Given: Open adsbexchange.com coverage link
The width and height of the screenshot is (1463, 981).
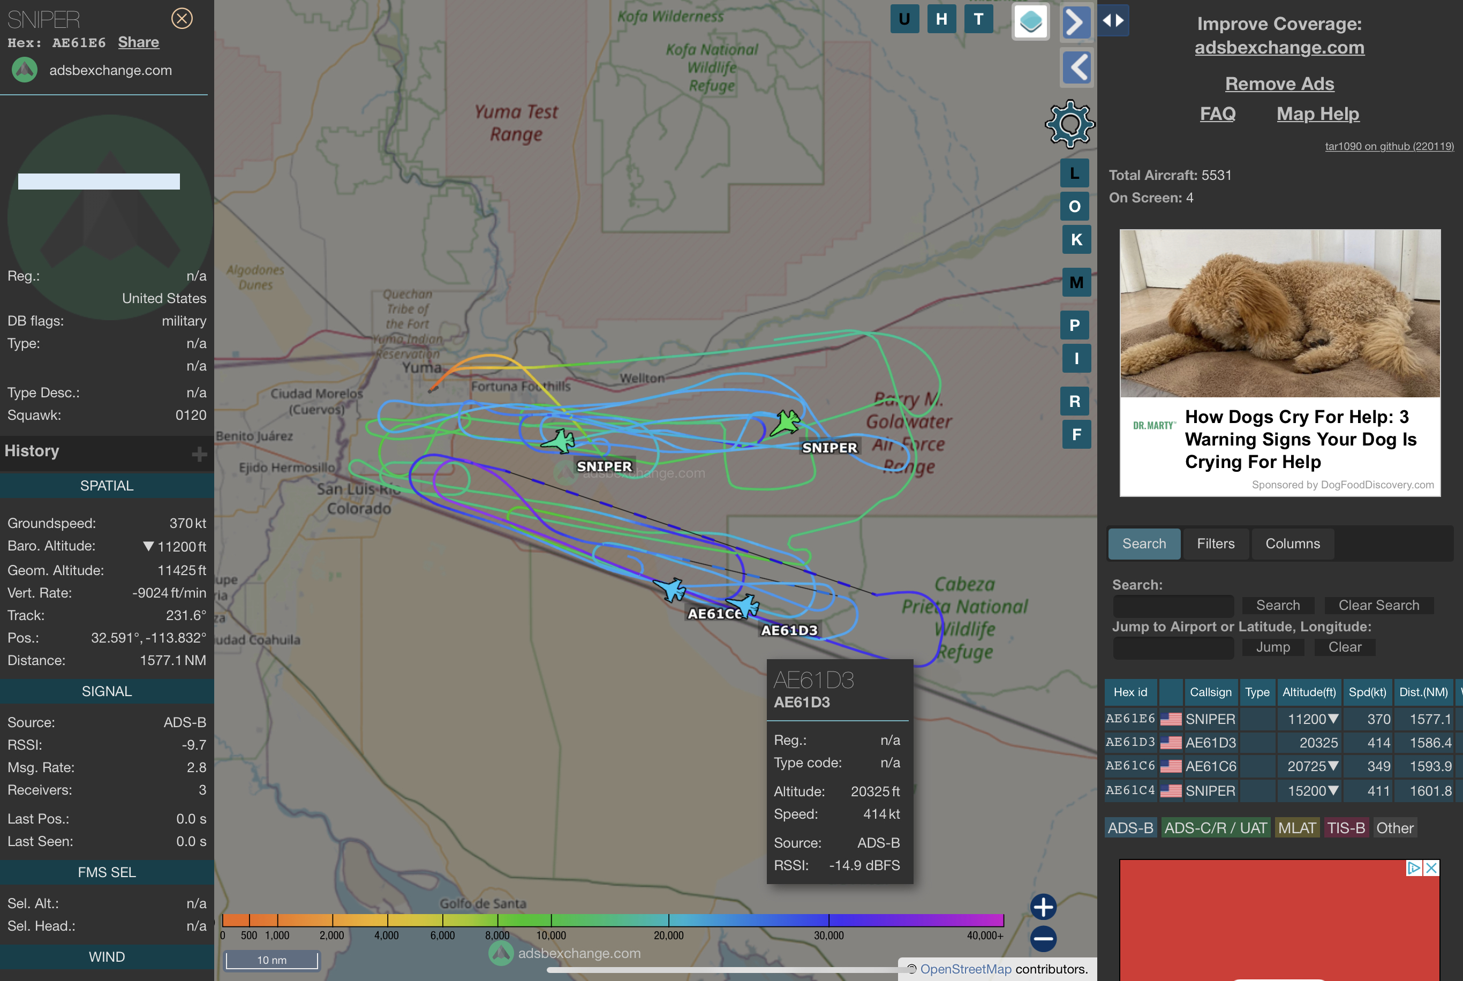Looking at the screenshot, I should click(x=1279, y=48).
